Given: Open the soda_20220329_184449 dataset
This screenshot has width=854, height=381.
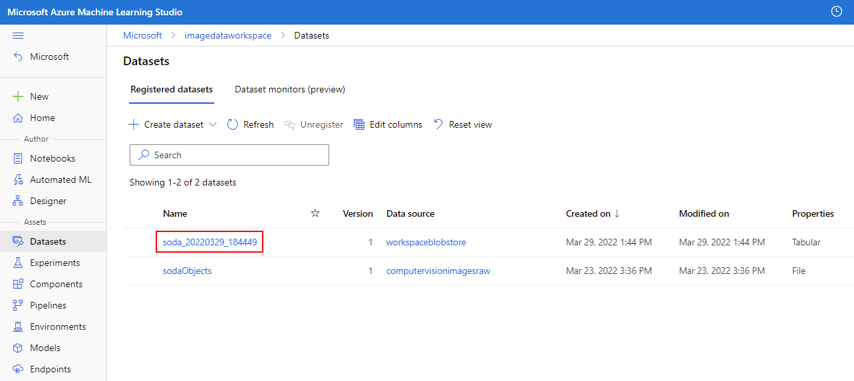Looking at the screenshot, I should point(210,242).
